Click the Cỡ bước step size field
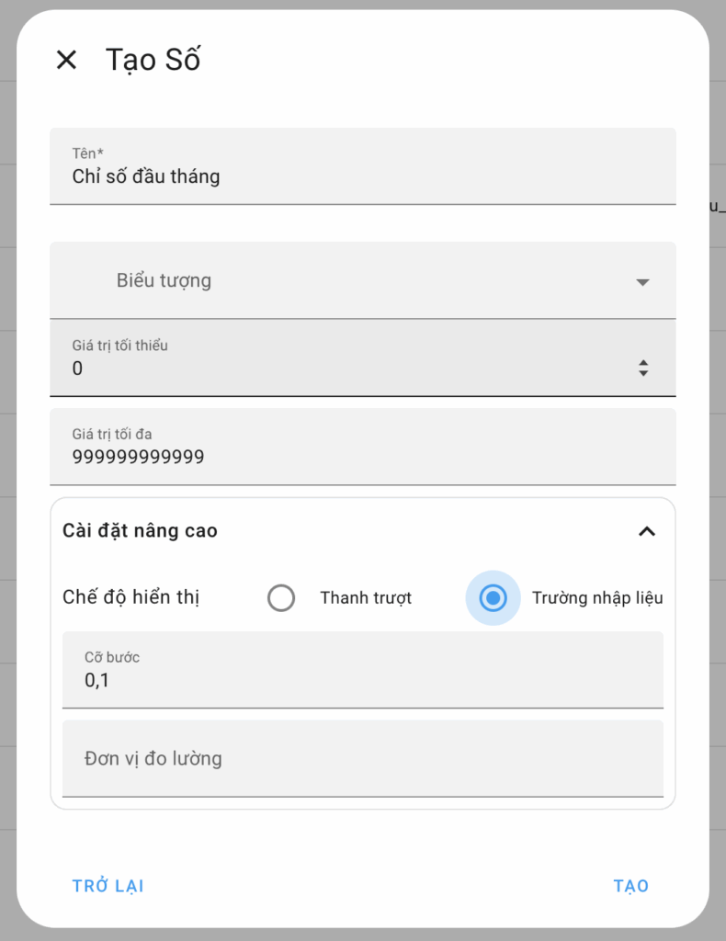 (362, 670)
